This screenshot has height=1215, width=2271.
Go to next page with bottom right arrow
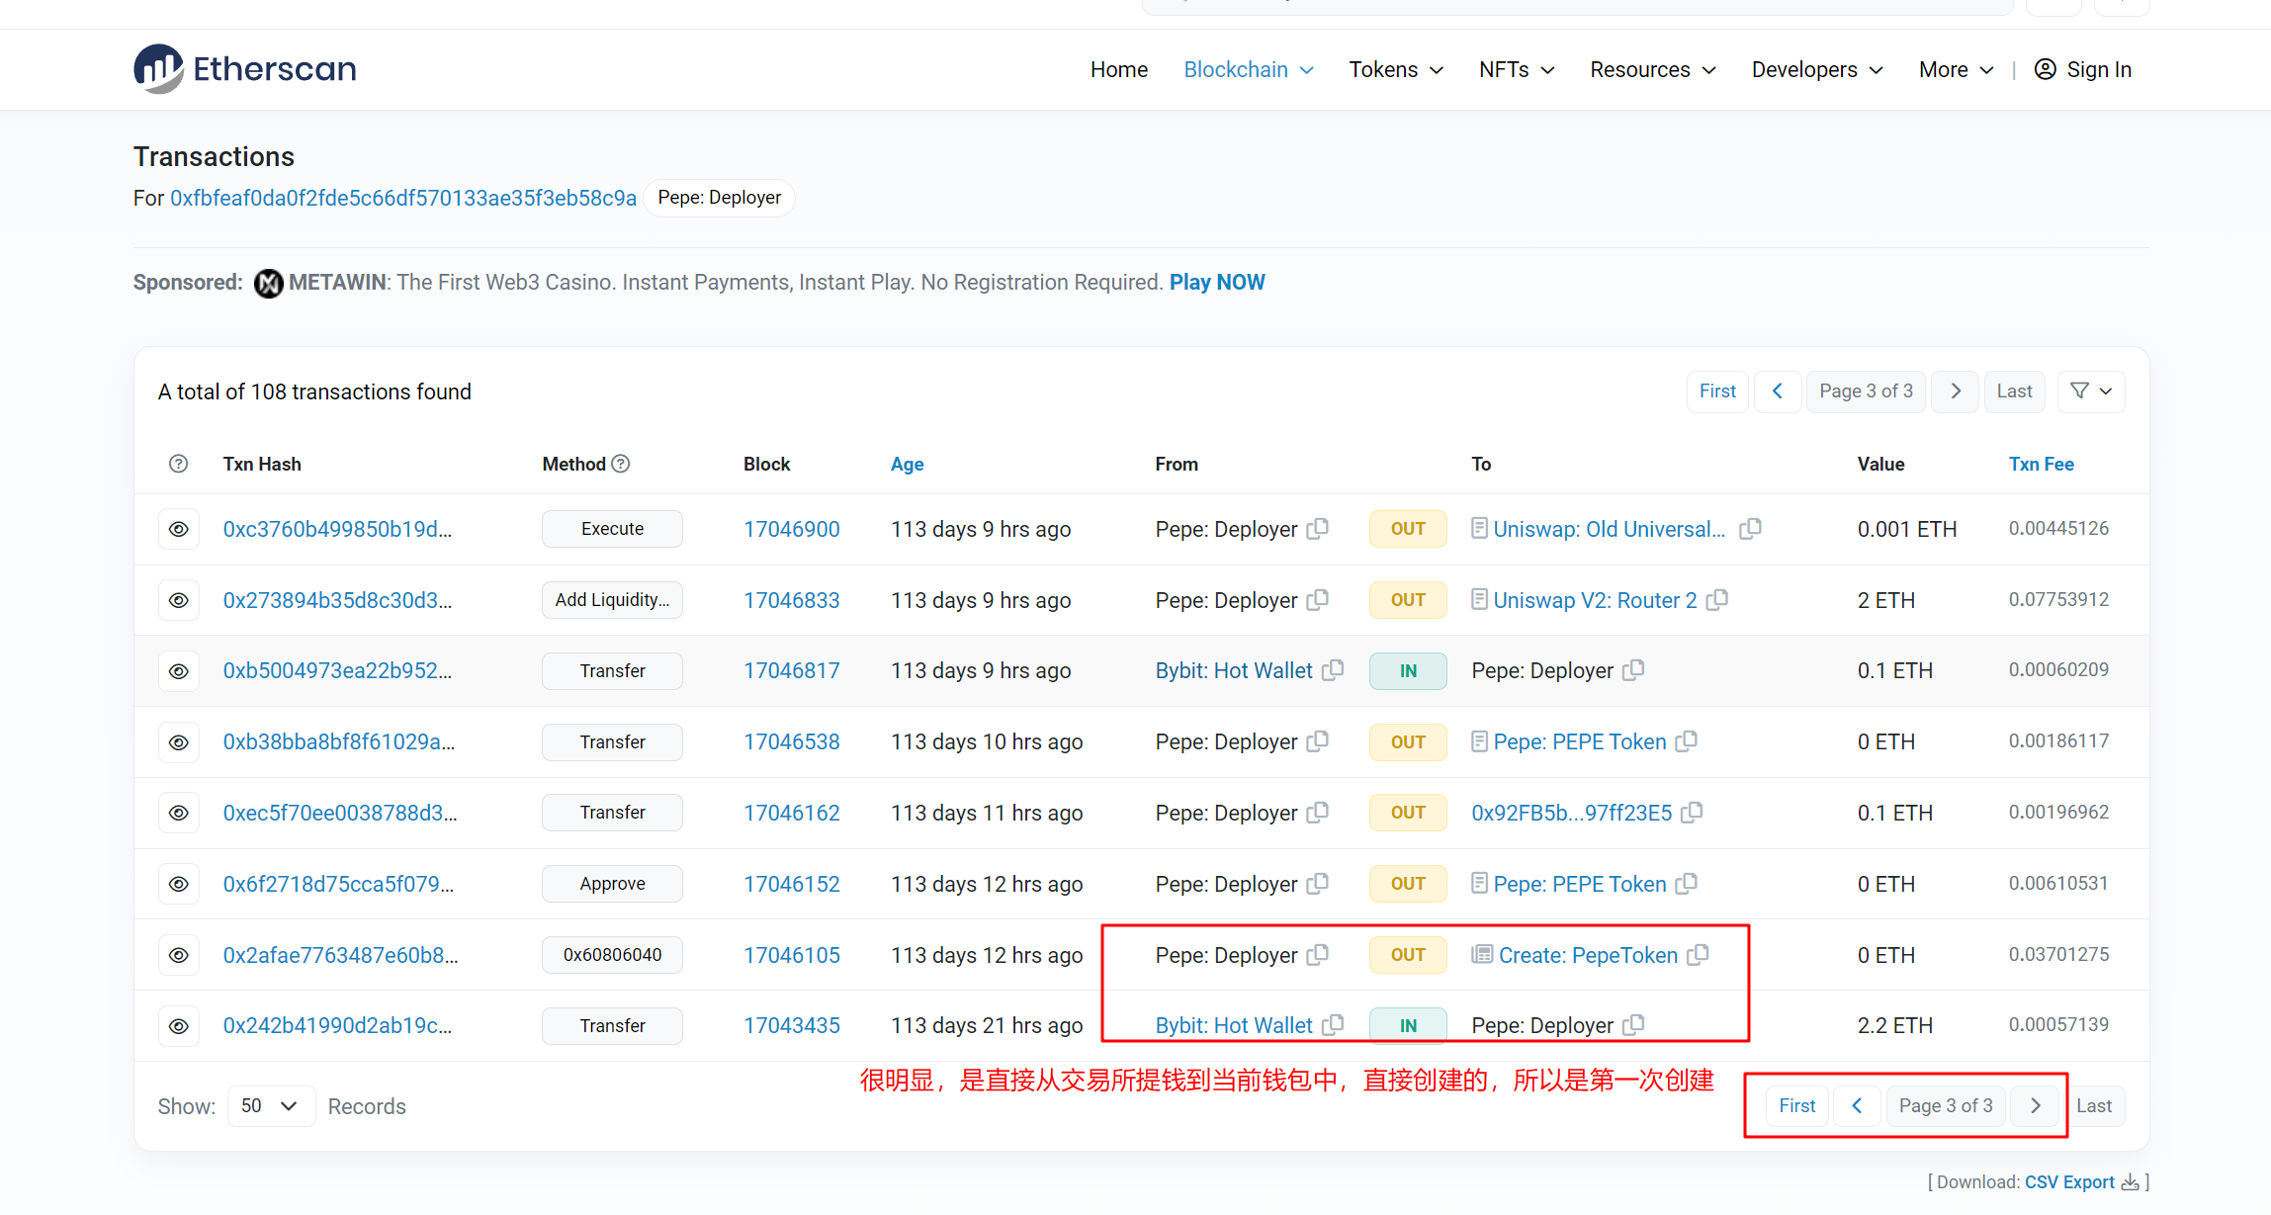(2036, 1106)
